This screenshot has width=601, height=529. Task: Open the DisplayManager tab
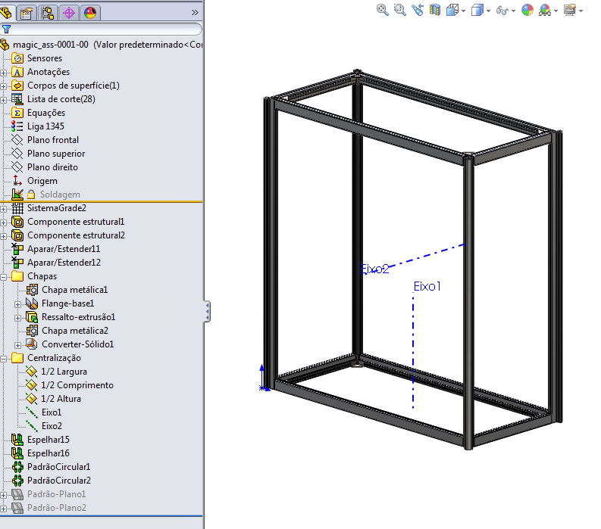90,13
